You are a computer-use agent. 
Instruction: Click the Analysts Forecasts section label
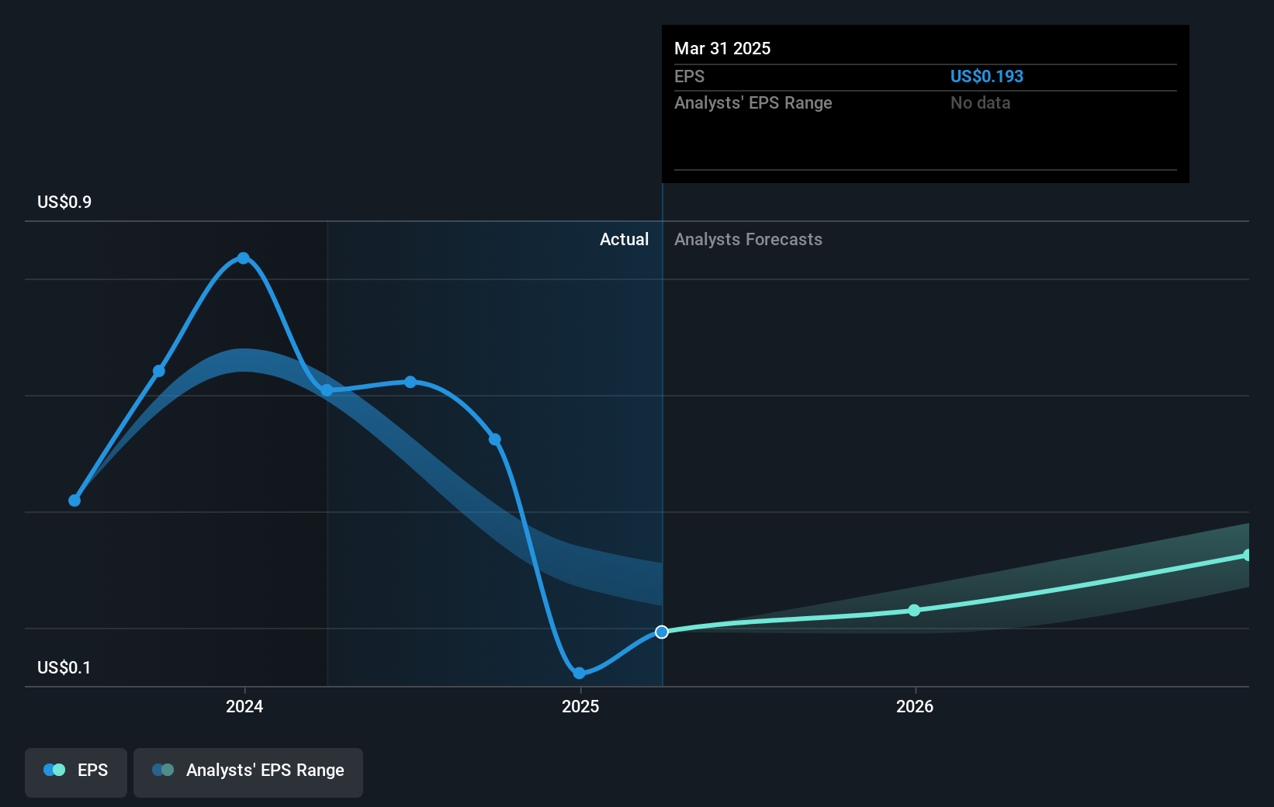pos(748,239)
